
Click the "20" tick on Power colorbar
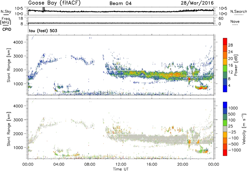click(x=230, y=59)
